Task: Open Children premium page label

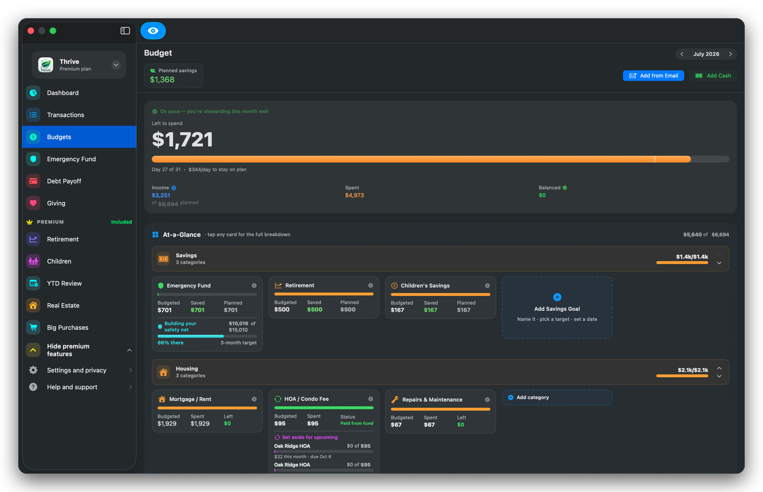Action: [x=59, y=261]
